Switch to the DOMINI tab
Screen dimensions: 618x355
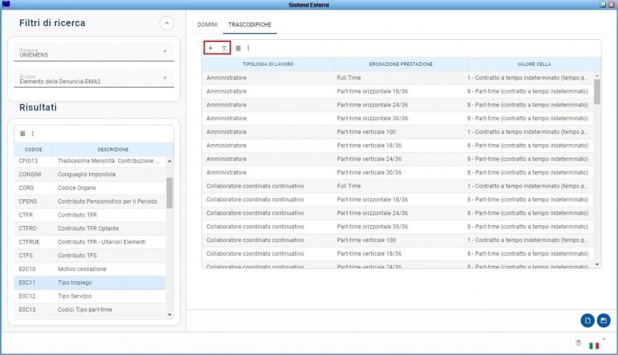click(x=207, y=25)
